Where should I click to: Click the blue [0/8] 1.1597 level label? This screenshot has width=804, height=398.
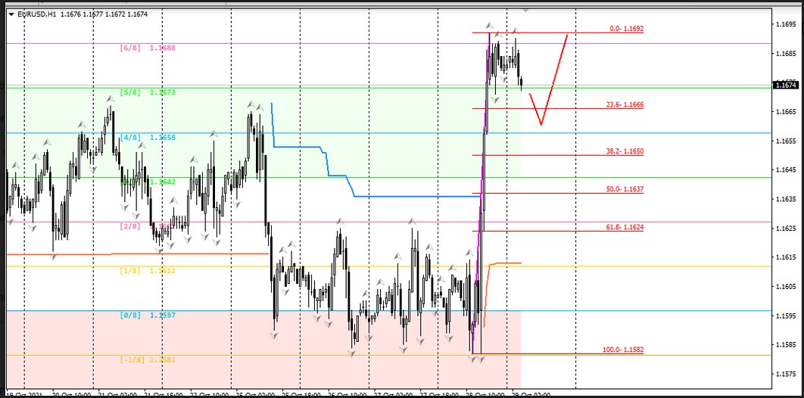[148, 315]
